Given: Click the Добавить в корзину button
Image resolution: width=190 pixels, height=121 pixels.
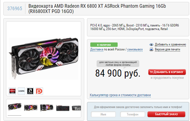Looking at the screenshot, I should click(167, 72).
